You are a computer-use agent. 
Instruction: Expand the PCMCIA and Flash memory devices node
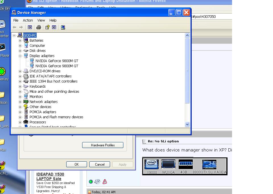[20, 117]
